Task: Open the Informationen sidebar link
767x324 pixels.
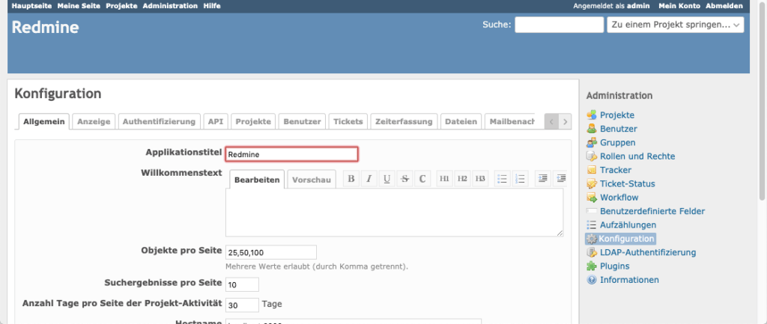Action: tap(629, 280)
